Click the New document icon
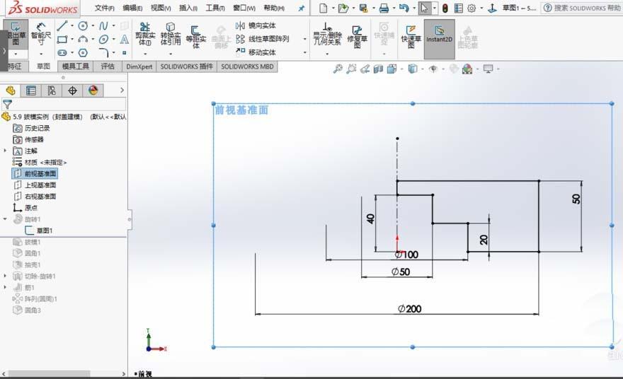 (x=324, y=8)
